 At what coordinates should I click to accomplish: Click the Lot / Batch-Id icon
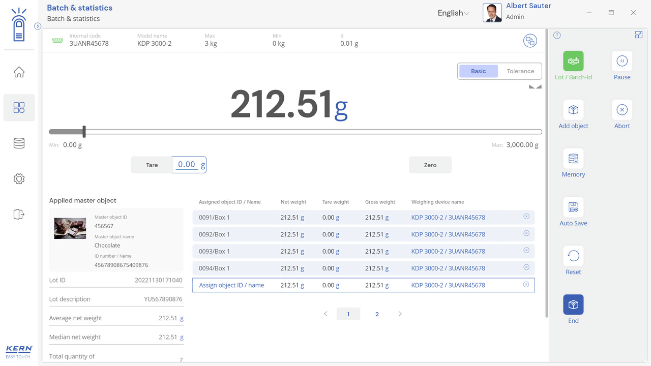(x=573, y=61)
